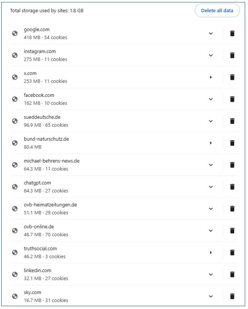Expand instagram.com site details
The image size is (248, 309).
(x=210, y=55)
